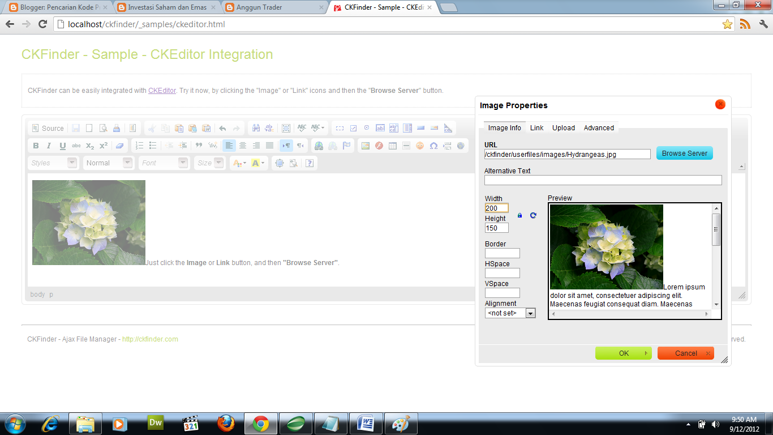Image resolution: width=773 pixels, height=435 pixels.
Task: Click the Find binoculars icon
Action: click(x=256, y=129)
